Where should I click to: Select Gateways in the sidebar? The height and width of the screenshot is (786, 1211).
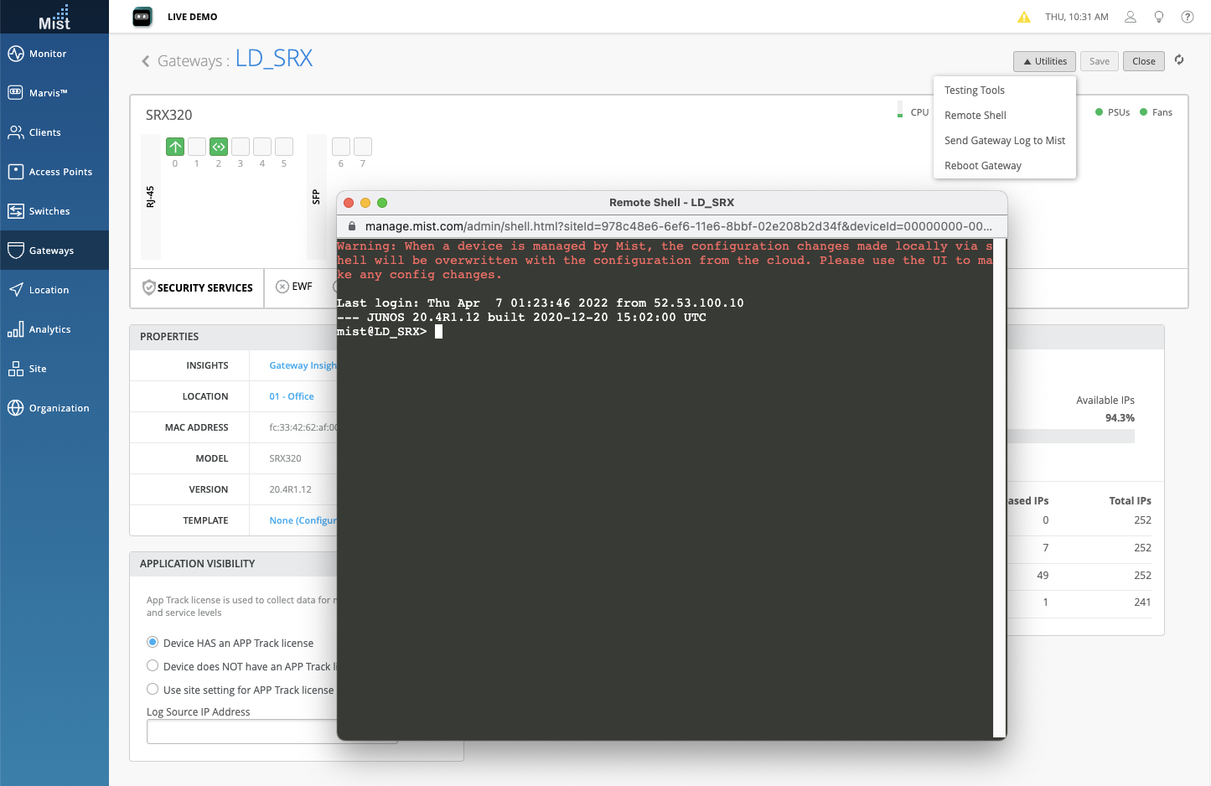tap(54, 251)
